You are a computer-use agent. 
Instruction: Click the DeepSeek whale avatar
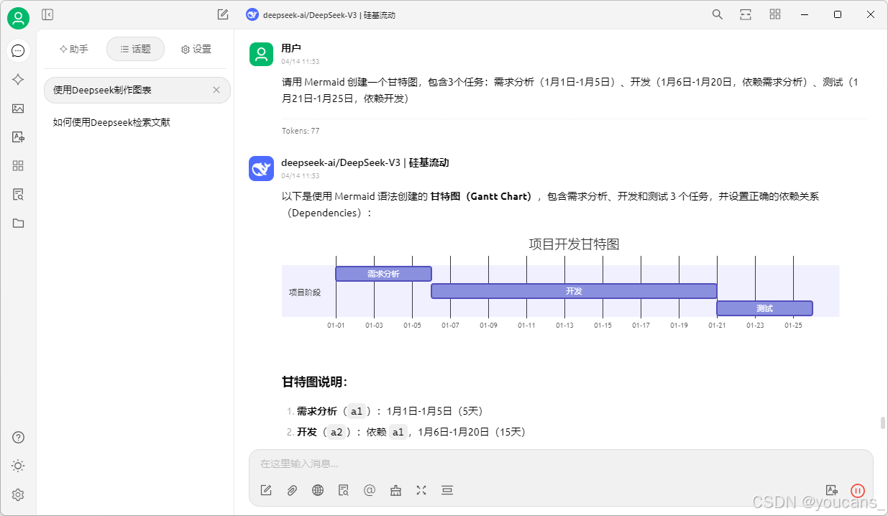[x=261, y=168]
